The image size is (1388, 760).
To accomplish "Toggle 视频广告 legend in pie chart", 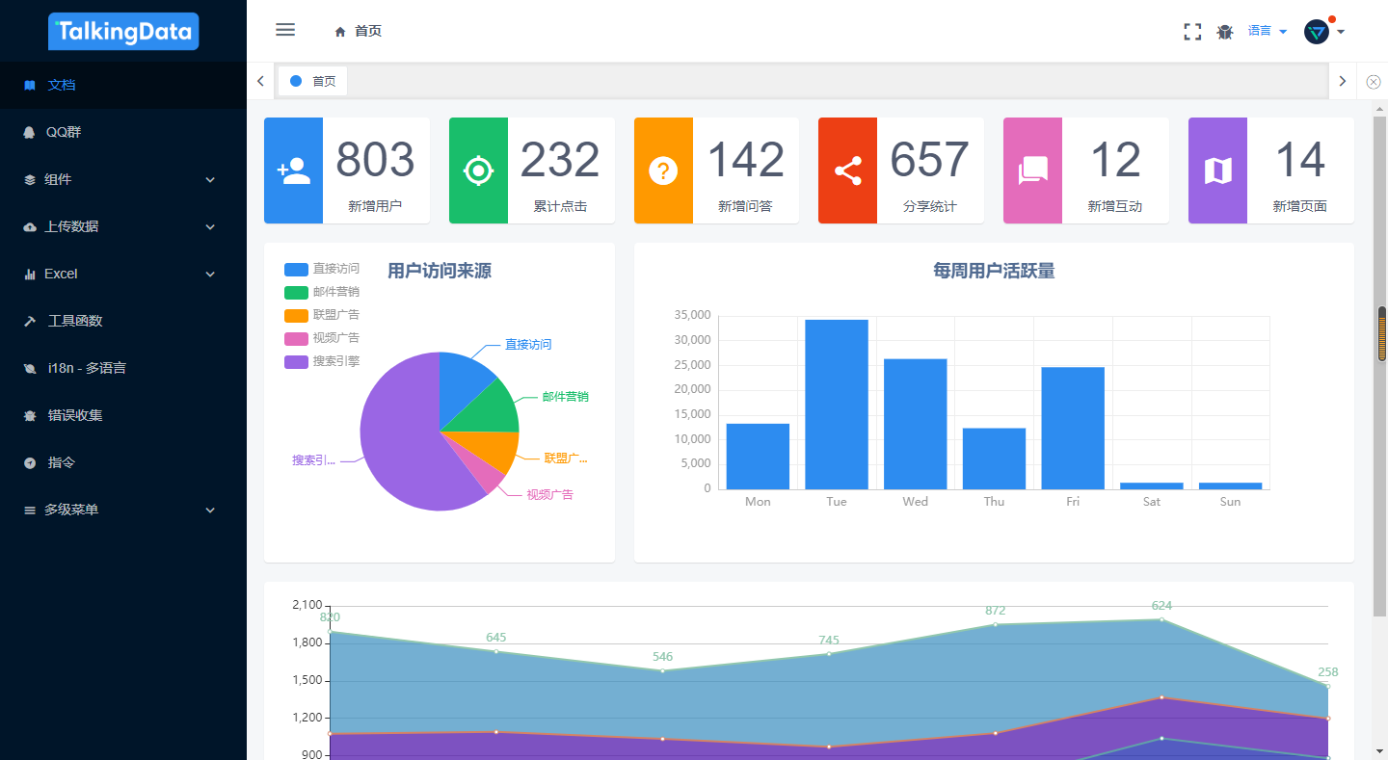I will [x=322, y=338].
